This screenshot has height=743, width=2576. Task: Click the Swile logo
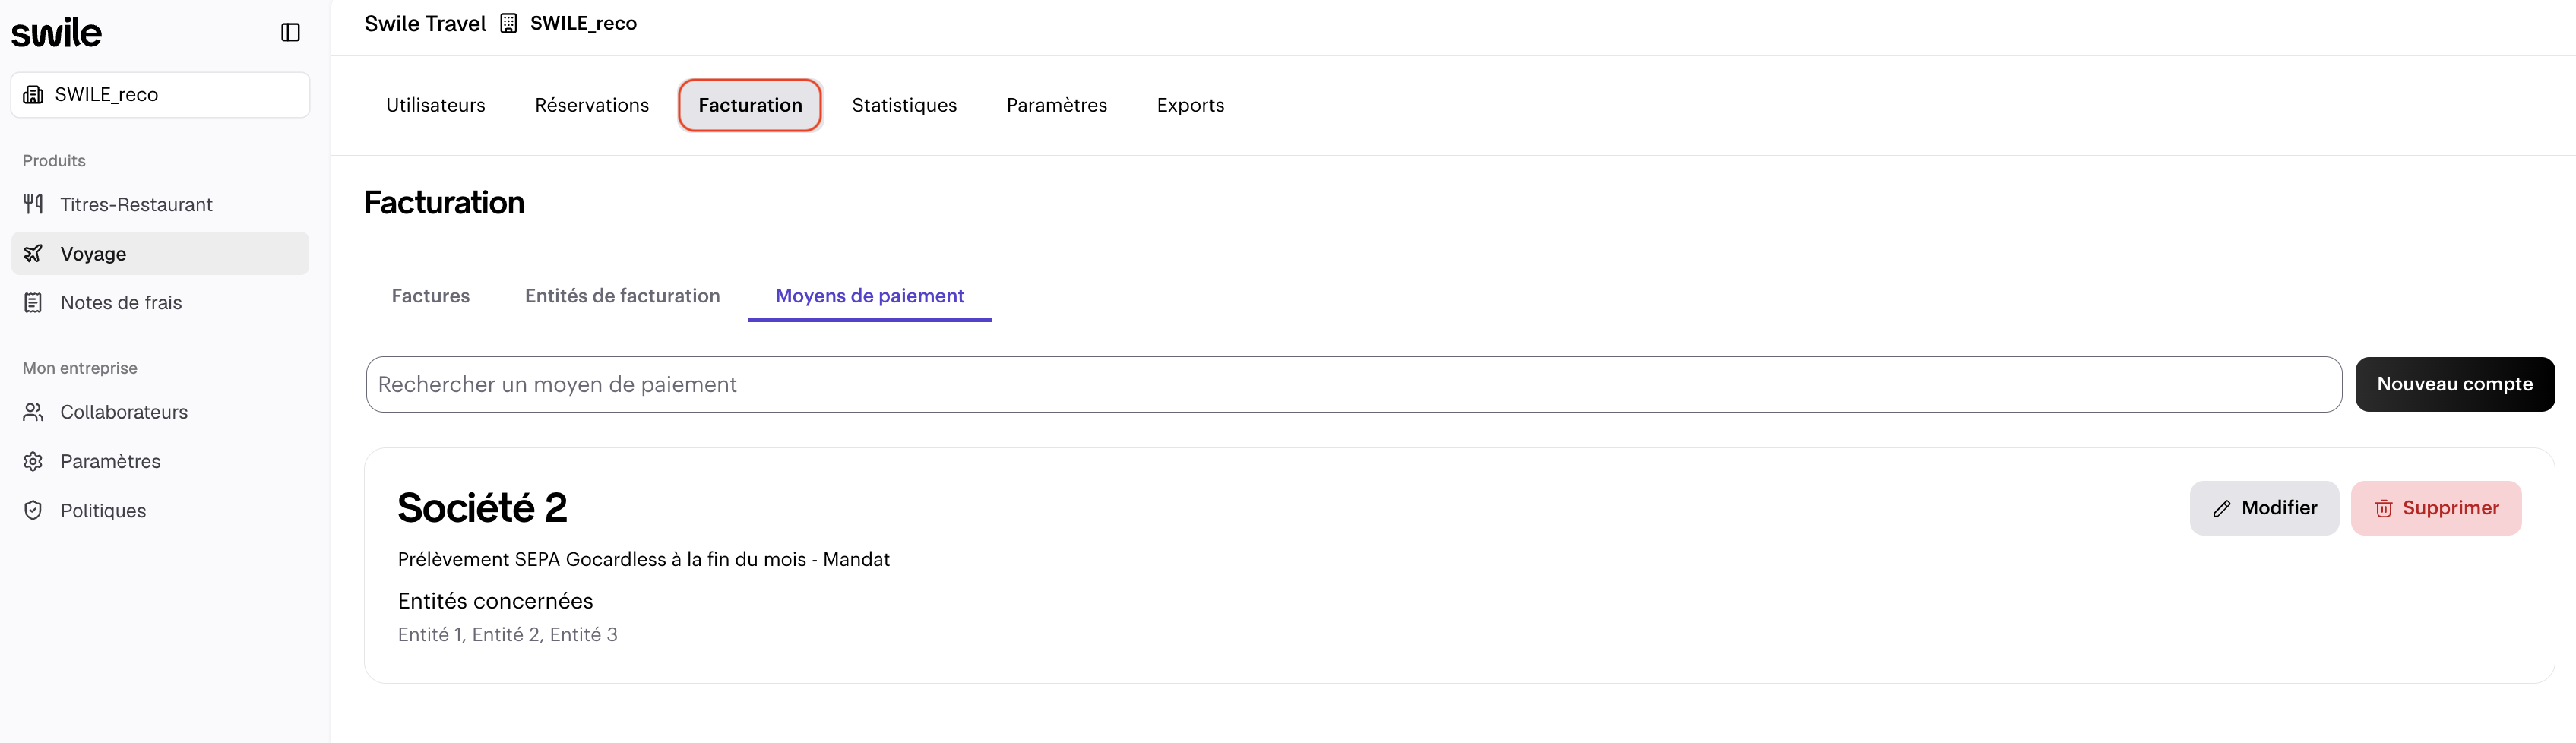pos(57,33)
